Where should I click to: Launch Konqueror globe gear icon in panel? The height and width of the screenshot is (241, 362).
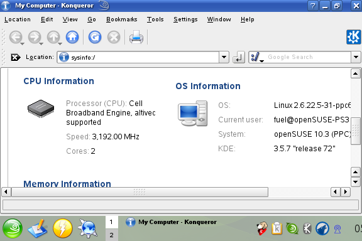(87, 228)
